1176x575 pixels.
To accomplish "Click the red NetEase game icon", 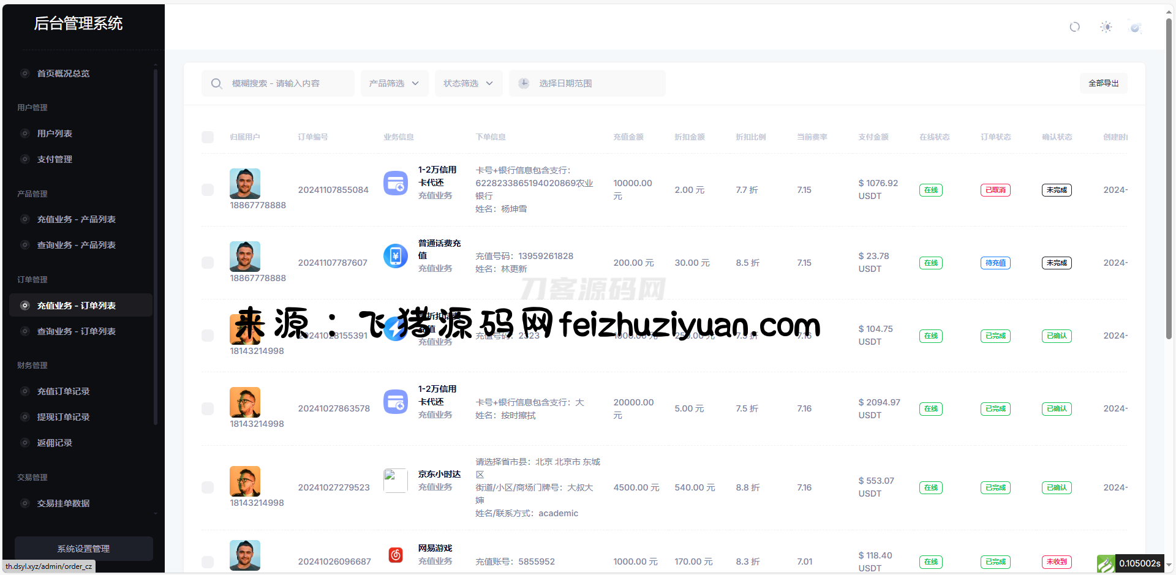I will [x=396, y=555].
